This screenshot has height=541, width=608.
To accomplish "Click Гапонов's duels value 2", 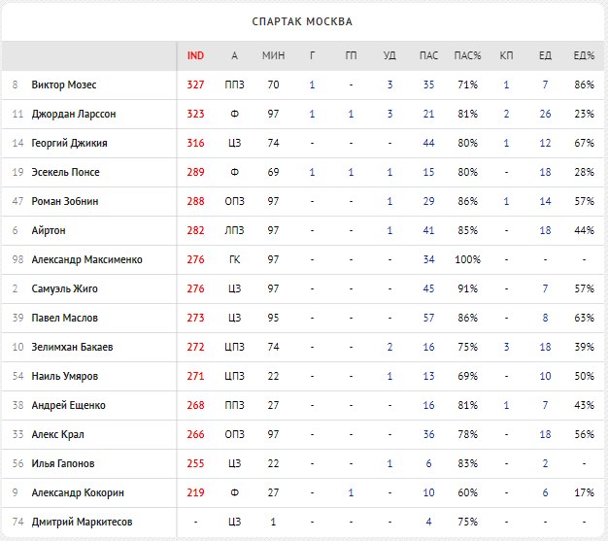I will 545,463.
